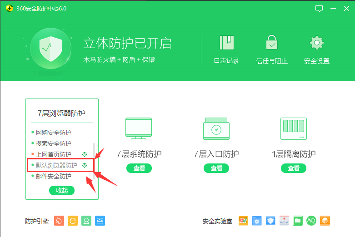Open the blue shield security lab icon
The image size is (355, 237).
pyautogui.click(x=270, y=221)
